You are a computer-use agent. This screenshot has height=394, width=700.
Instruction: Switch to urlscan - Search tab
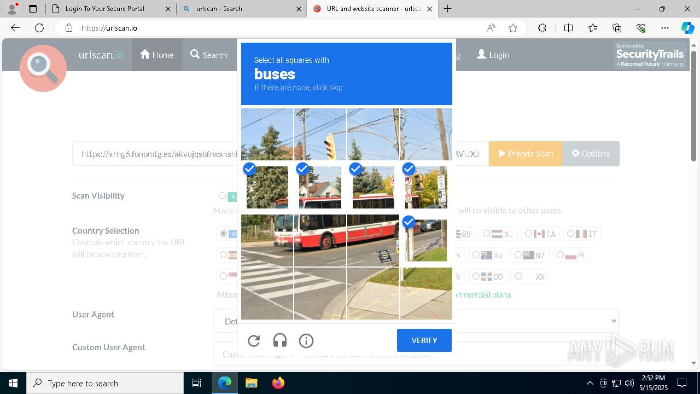tap(241, 9)
